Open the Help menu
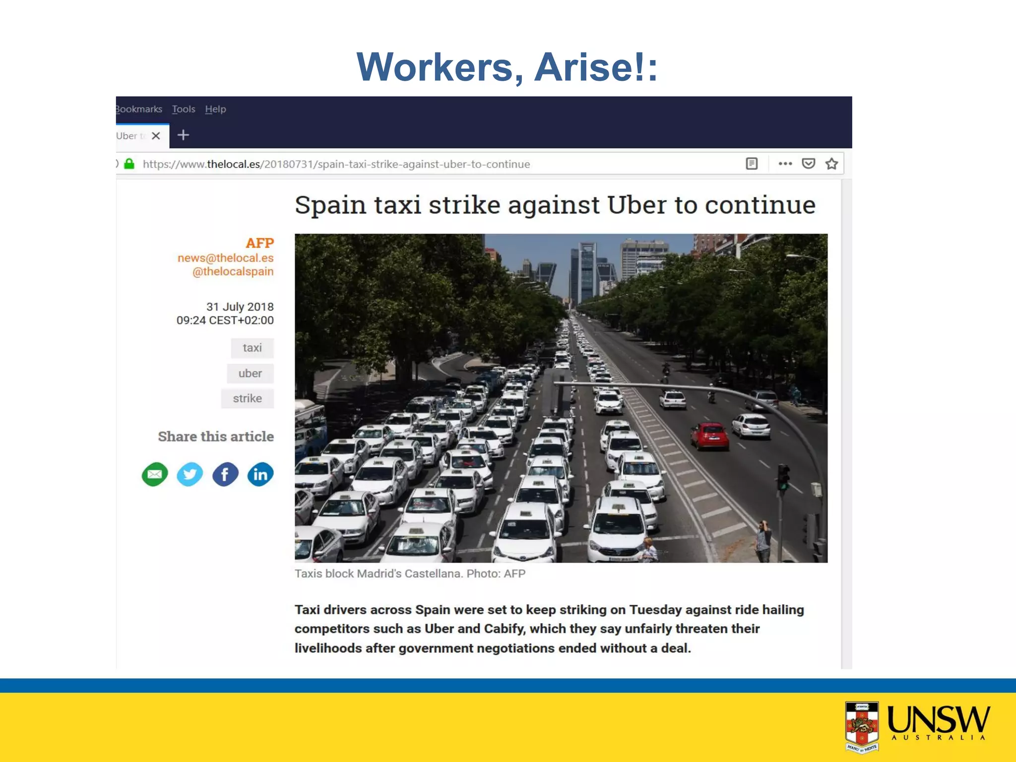The image size is (1016, 762). 215,109
